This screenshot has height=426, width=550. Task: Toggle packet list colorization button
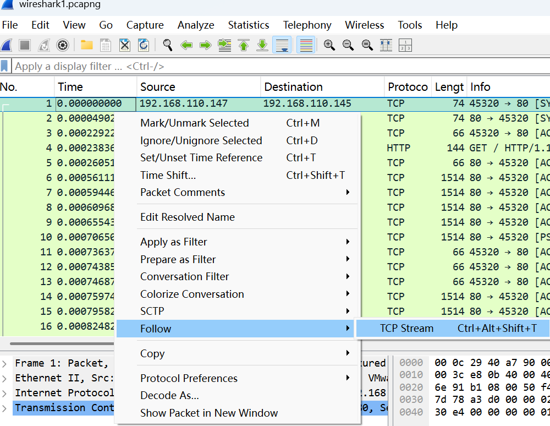pyautogui.click(x=305, y=45)
